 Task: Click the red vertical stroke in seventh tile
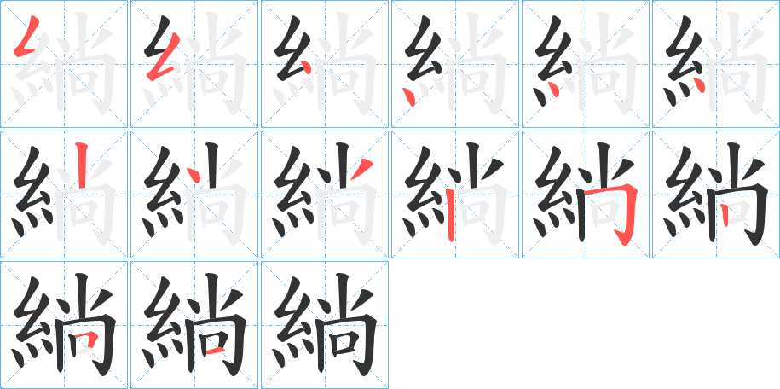(x=81, y=165)
